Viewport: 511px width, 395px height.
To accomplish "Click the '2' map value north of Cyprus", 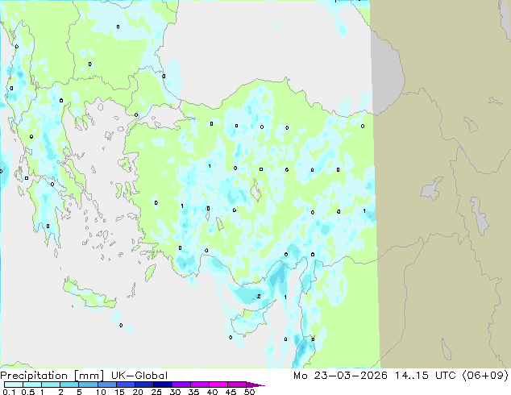I will pyautogui.click(x=259, y=297).
